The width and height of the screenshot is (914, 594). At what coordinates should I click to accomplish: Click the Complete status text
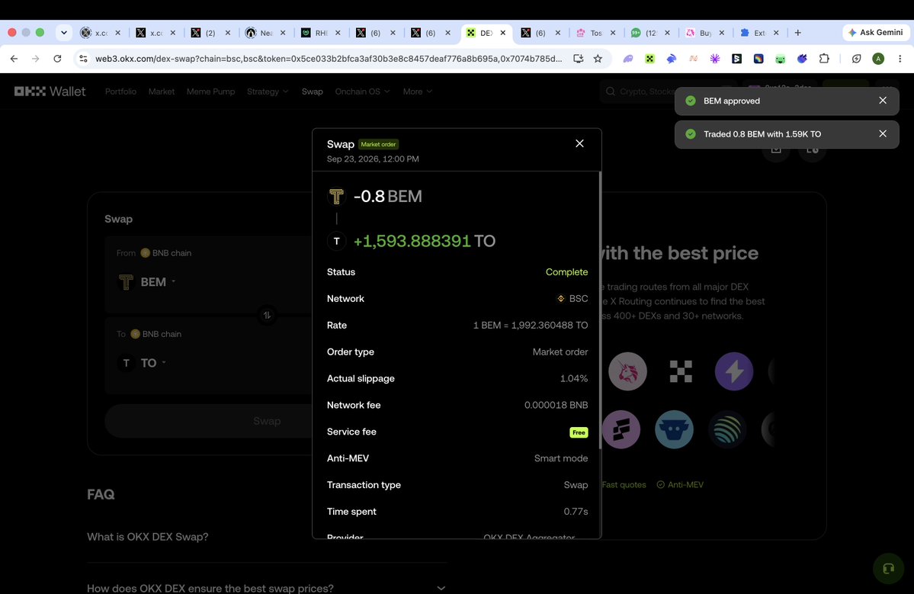click(566, 272)
